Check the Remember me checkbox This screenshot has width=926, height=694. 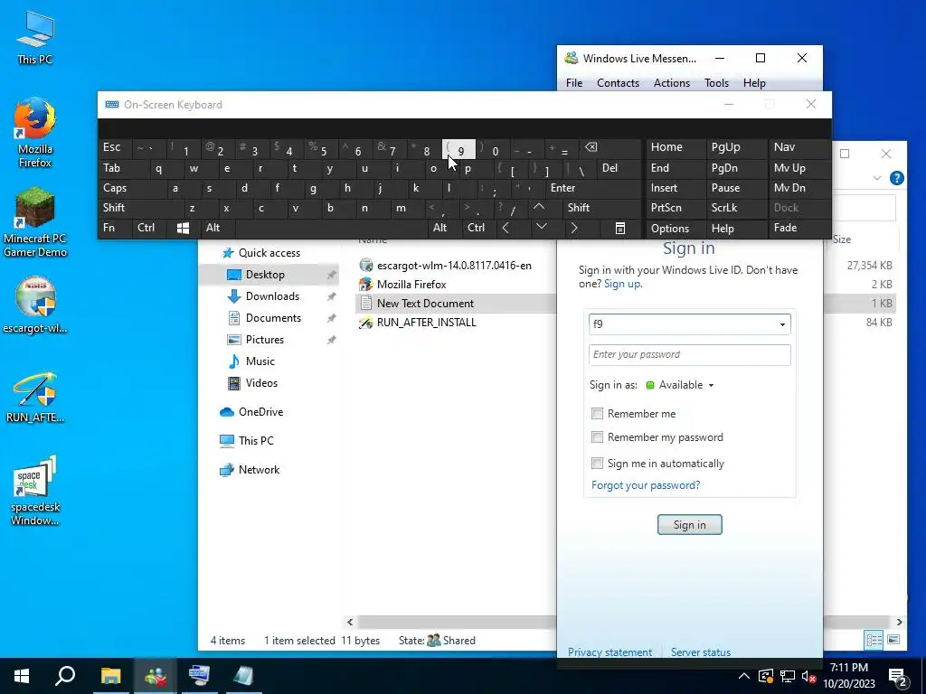click(x=597, y=414)
